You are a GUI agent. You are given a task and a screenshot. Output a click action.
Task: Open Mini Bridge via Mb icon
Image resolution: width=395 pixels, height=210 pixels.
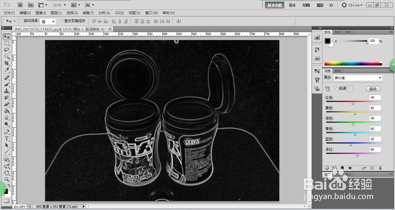pyautogui.click(x=30, y=5)
